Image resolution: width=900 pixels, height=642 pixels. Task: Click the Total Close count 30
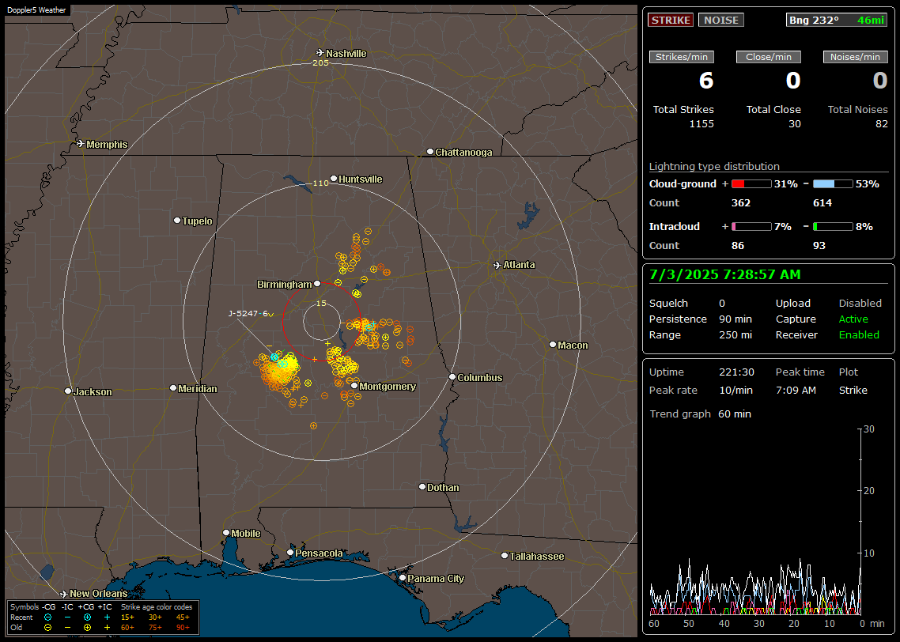pos(794,124)
